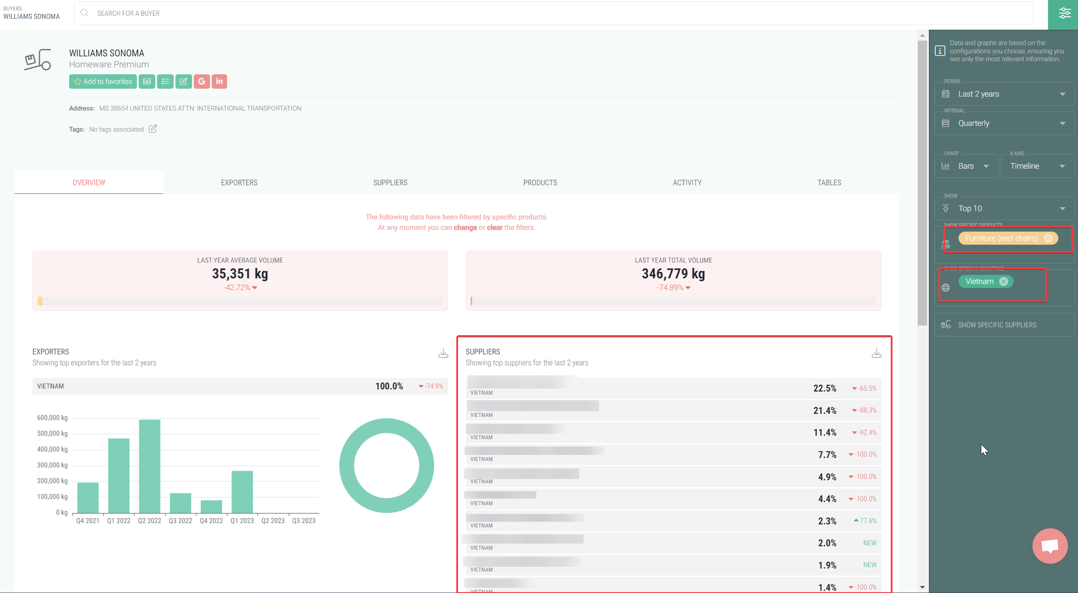1078x593 pixels.
Task: Click the Last Year Average Volume progress bar
Action: click(240, 301)
